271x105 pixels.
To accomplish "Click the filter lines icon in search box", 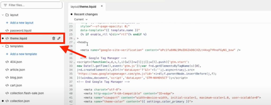I will 5,5.
